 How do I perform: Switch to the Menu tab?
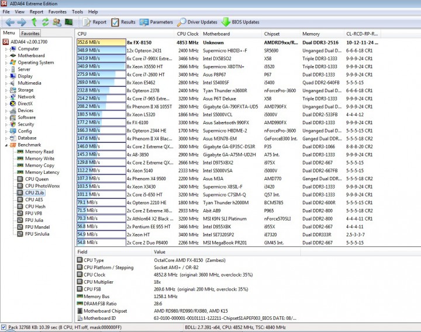pyautogui.click(x=9, y=33)
